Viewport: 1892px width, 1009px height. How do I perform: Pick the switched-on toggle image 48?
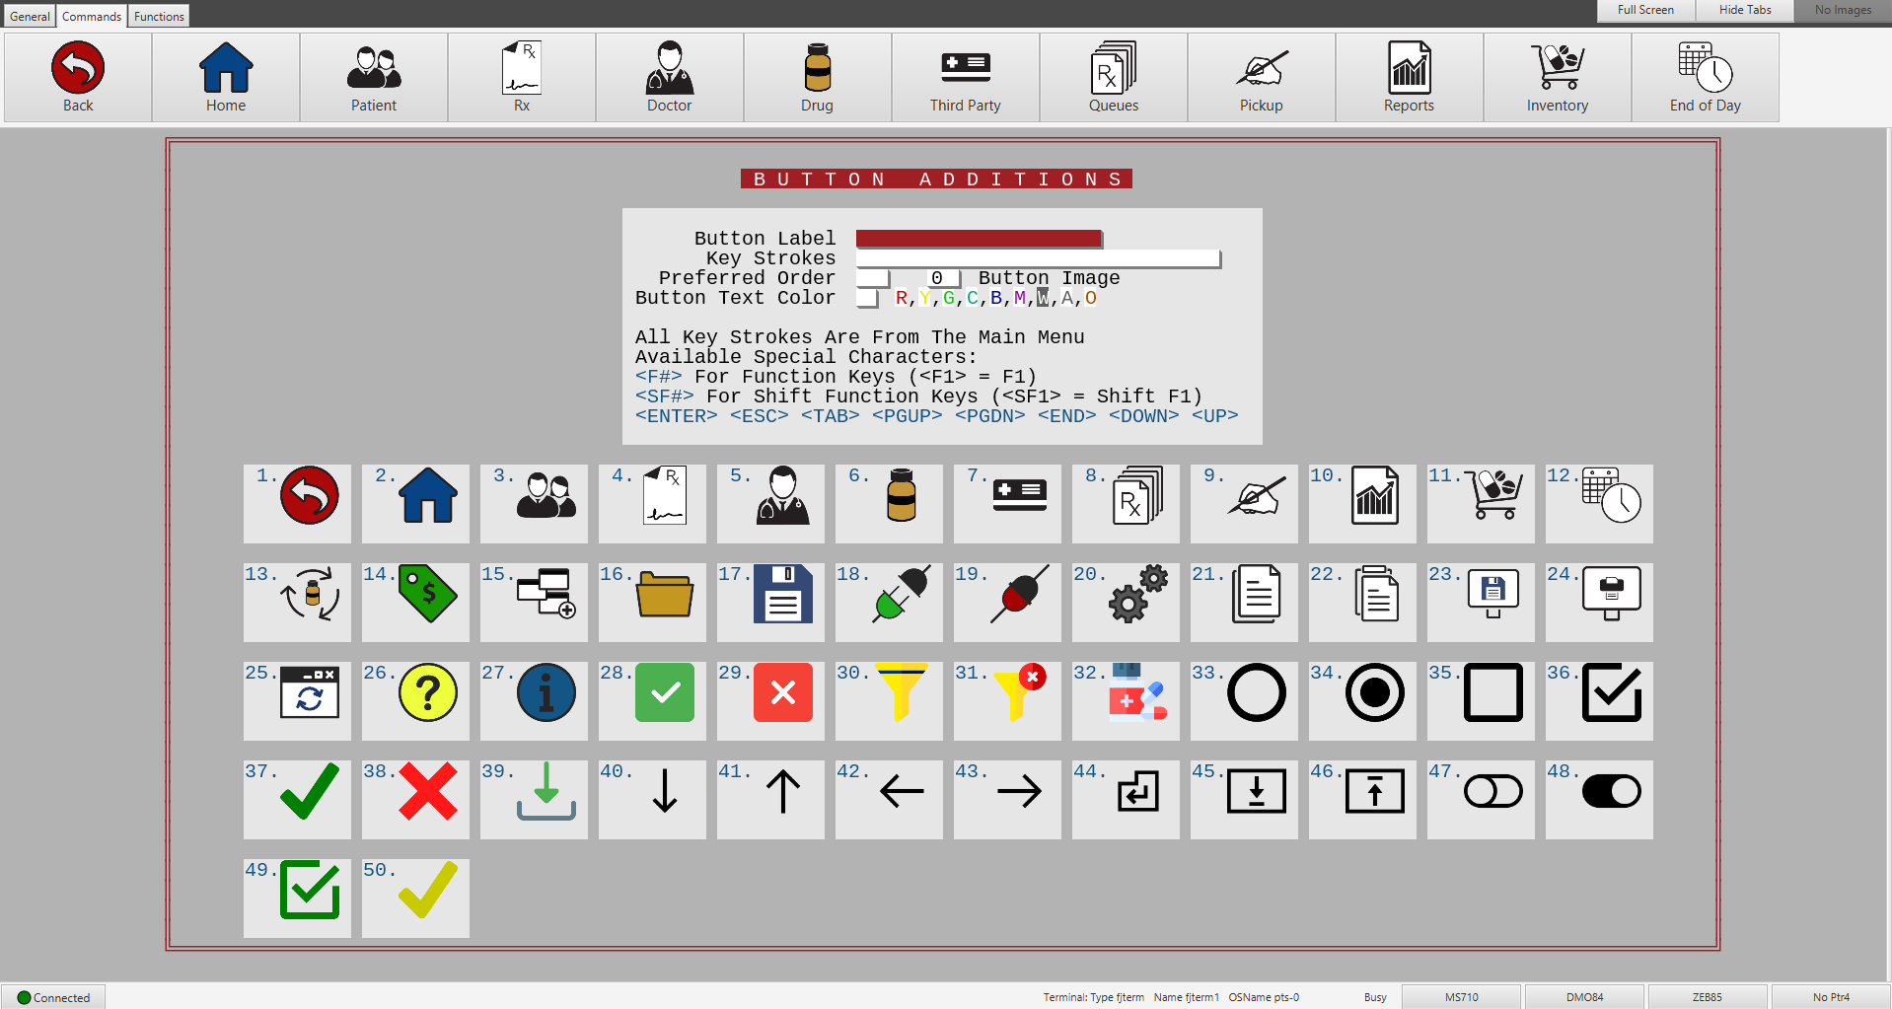click(x=1610, y=791)
